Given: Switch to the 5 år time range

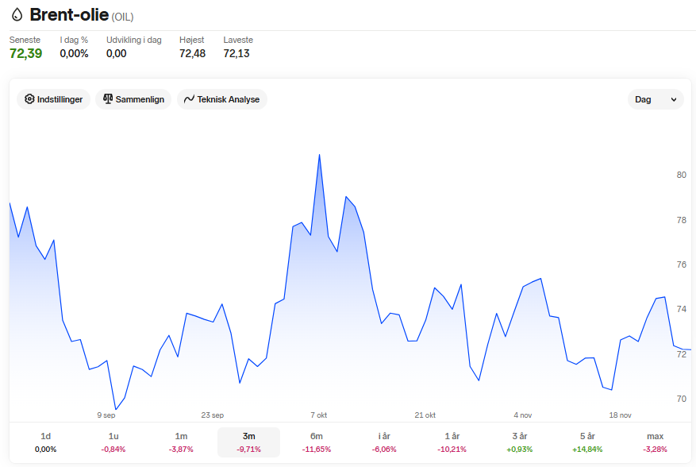Looking at the screenshot, I should click(587, 442).
